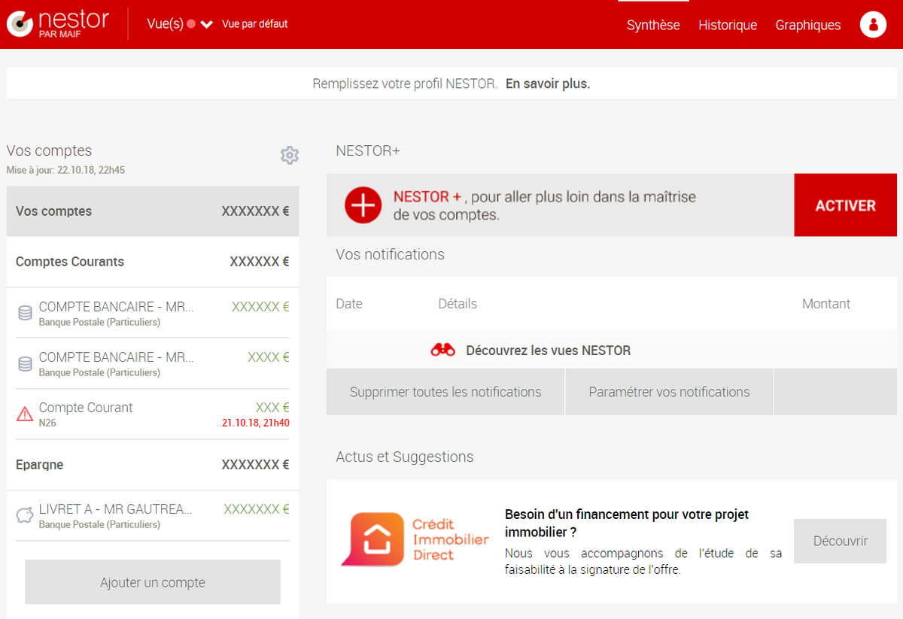Click the Remplissez votre profil NESTOR text

coord(405,83)
